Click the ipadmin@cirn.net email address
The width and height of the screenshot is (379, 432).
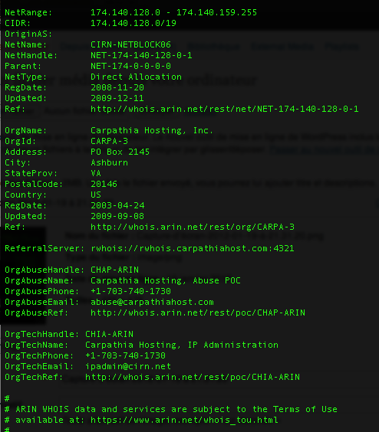tap(128, 366)
